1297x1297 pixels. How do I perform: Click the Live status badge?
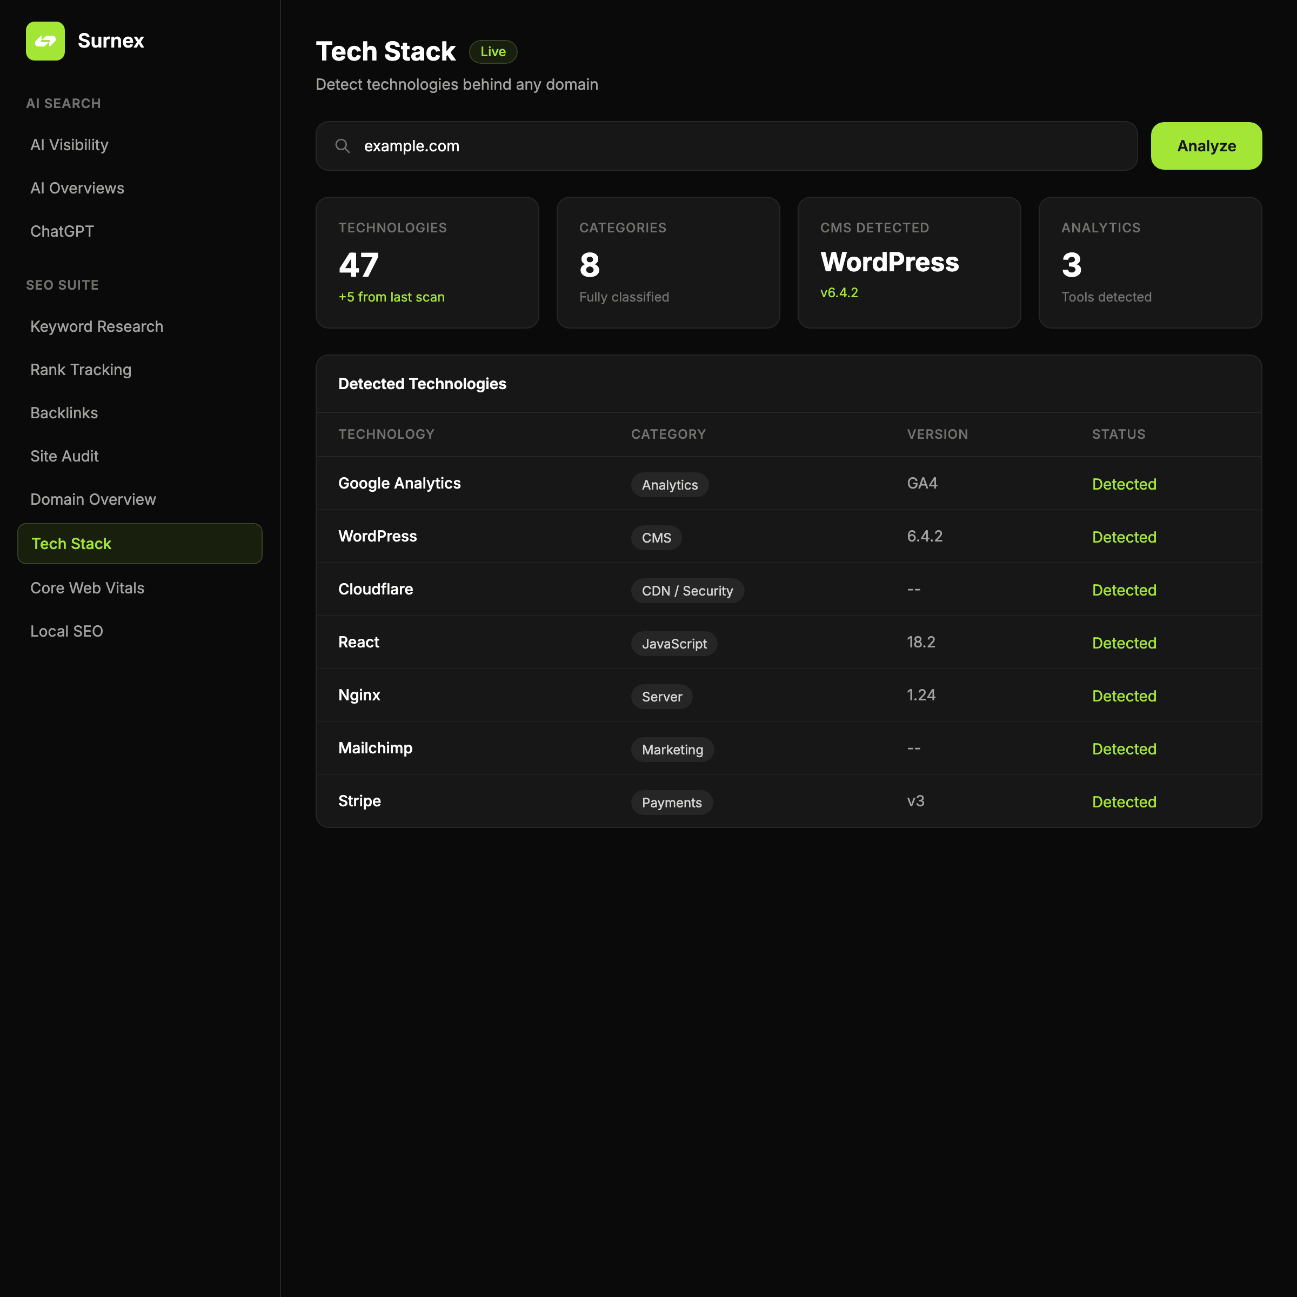pyautogui.click(x=493, y=52)
